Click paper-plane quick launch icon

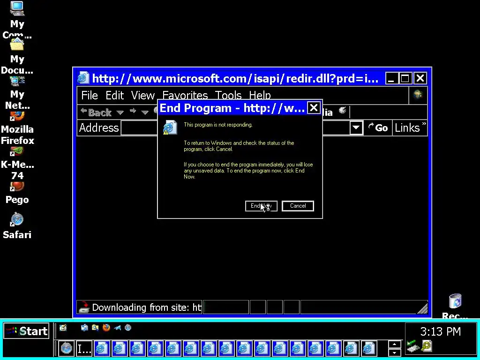pos(117,328)
